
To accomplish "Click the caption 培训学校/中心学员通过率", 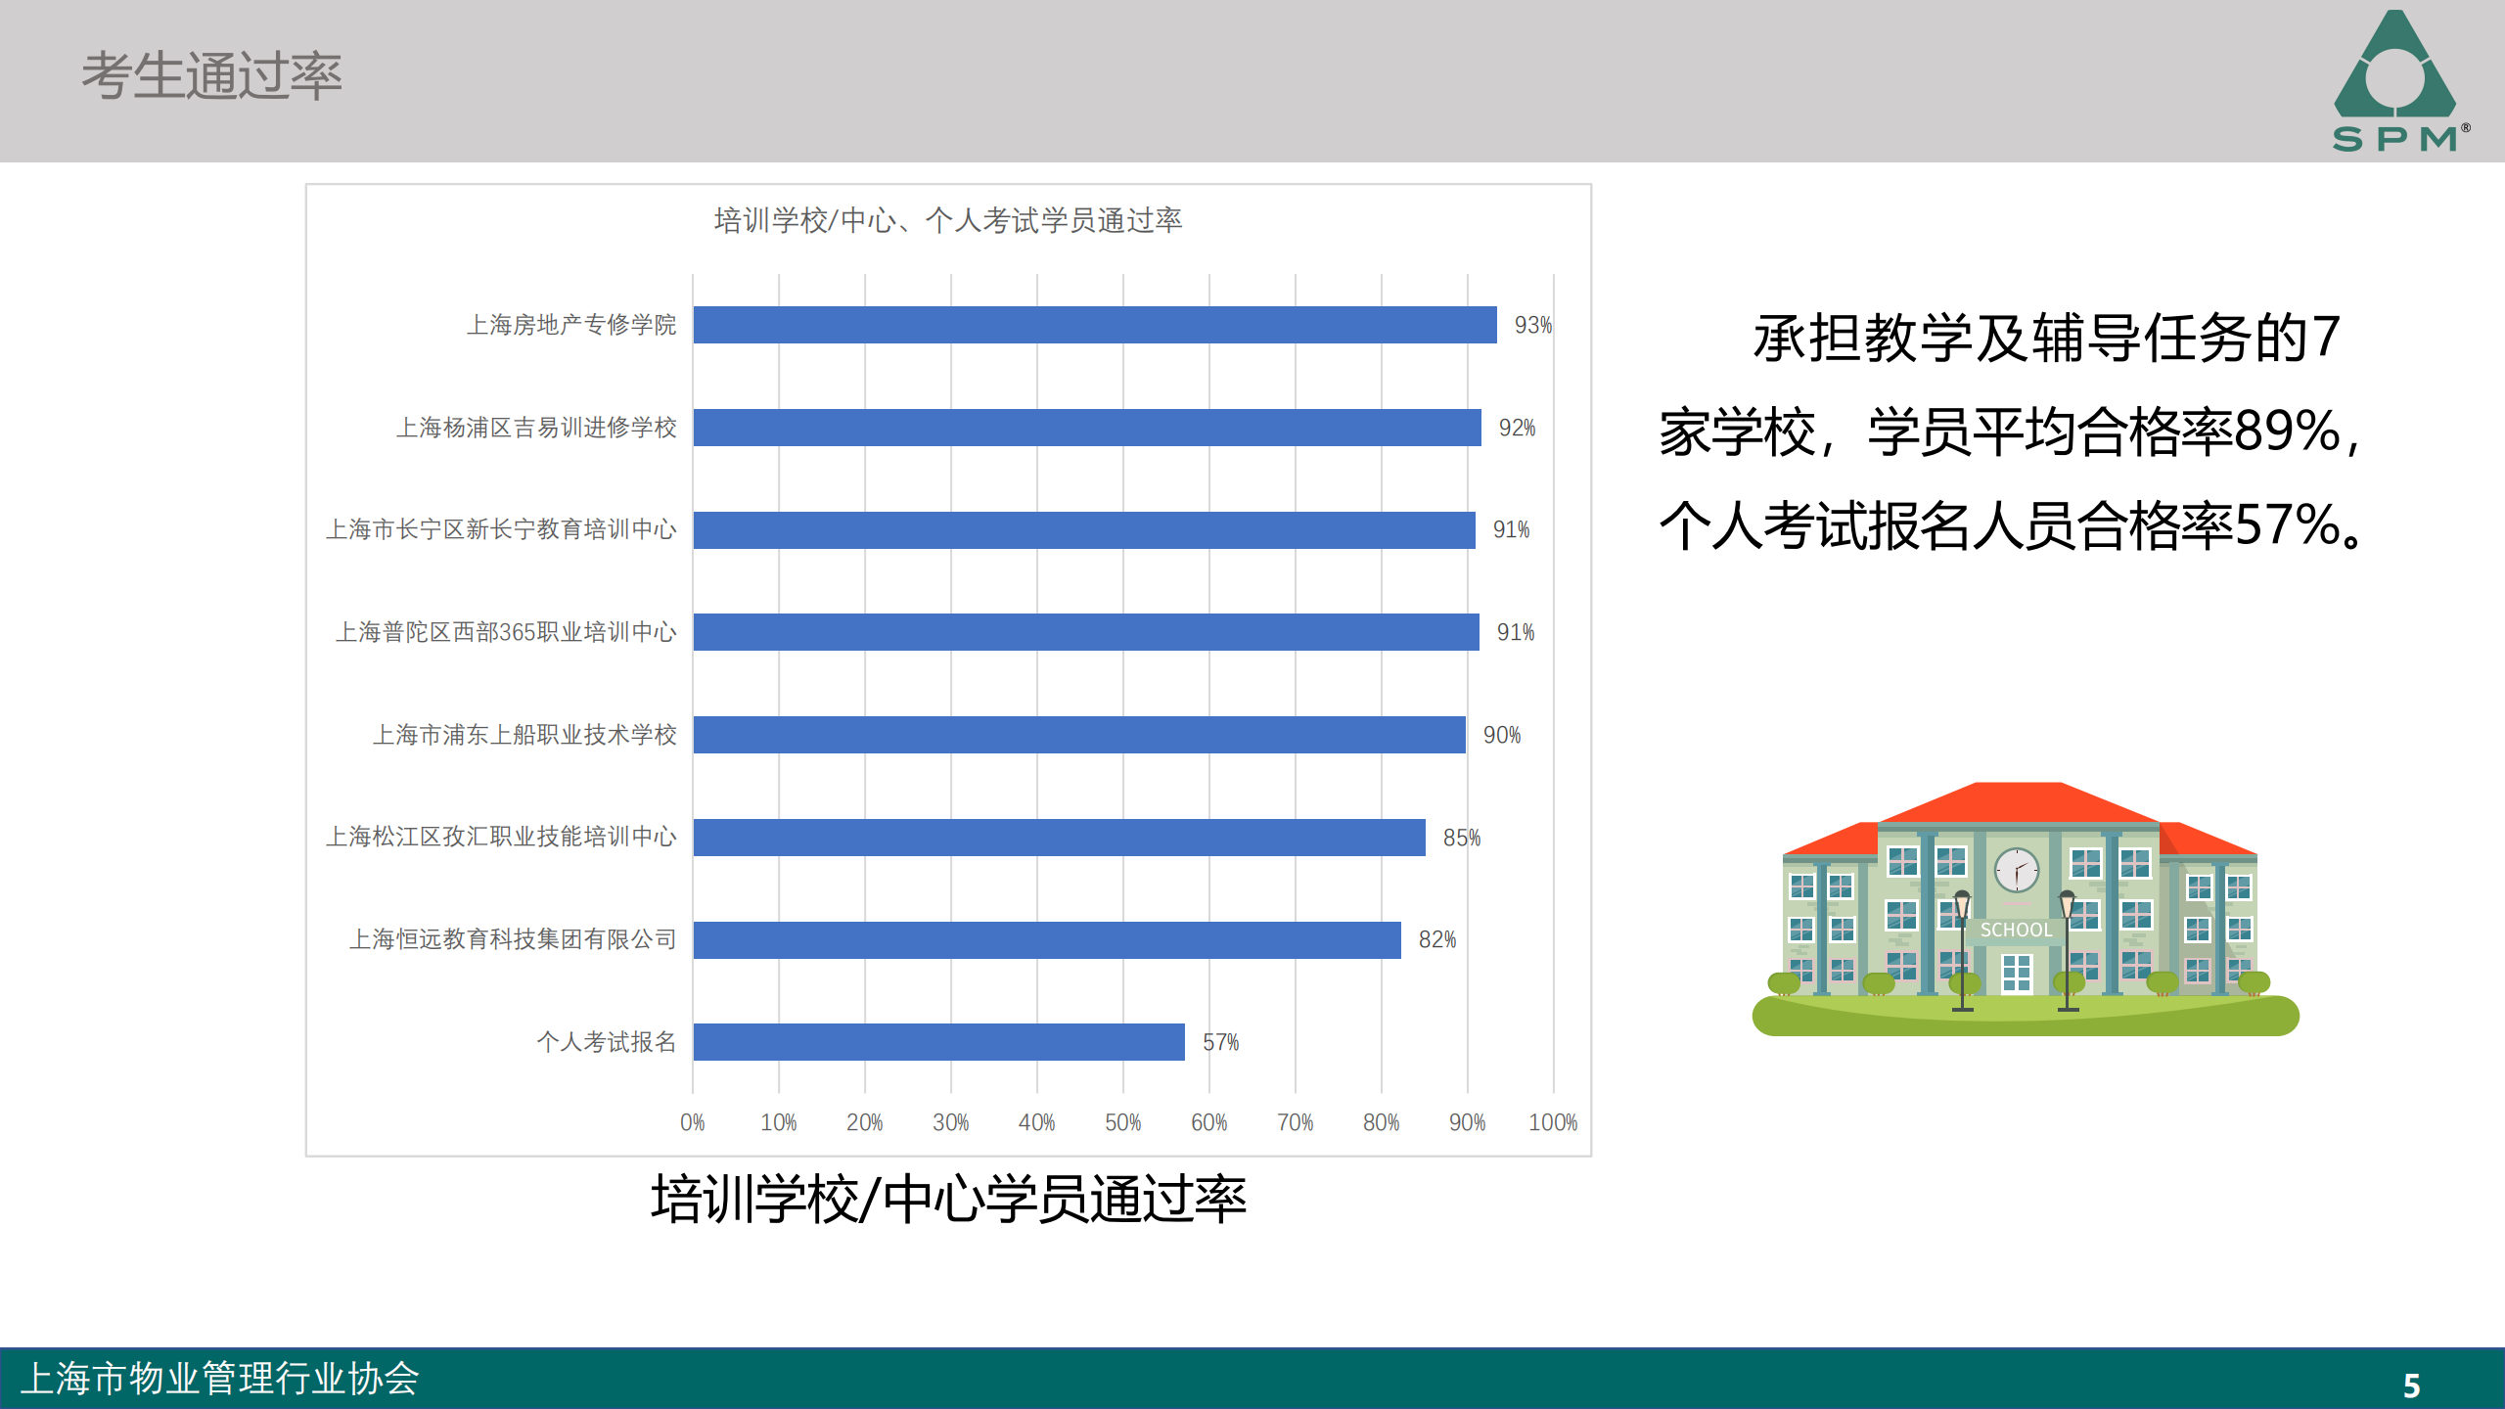I will 947,1199.
